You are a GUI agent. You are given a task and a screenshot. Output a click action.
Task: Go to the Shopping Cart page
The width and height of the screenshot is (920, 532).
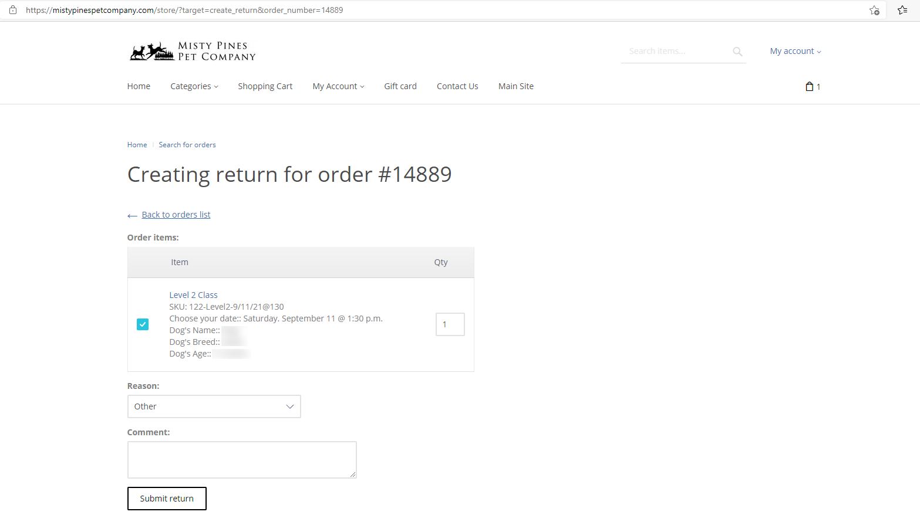[265, 86]
